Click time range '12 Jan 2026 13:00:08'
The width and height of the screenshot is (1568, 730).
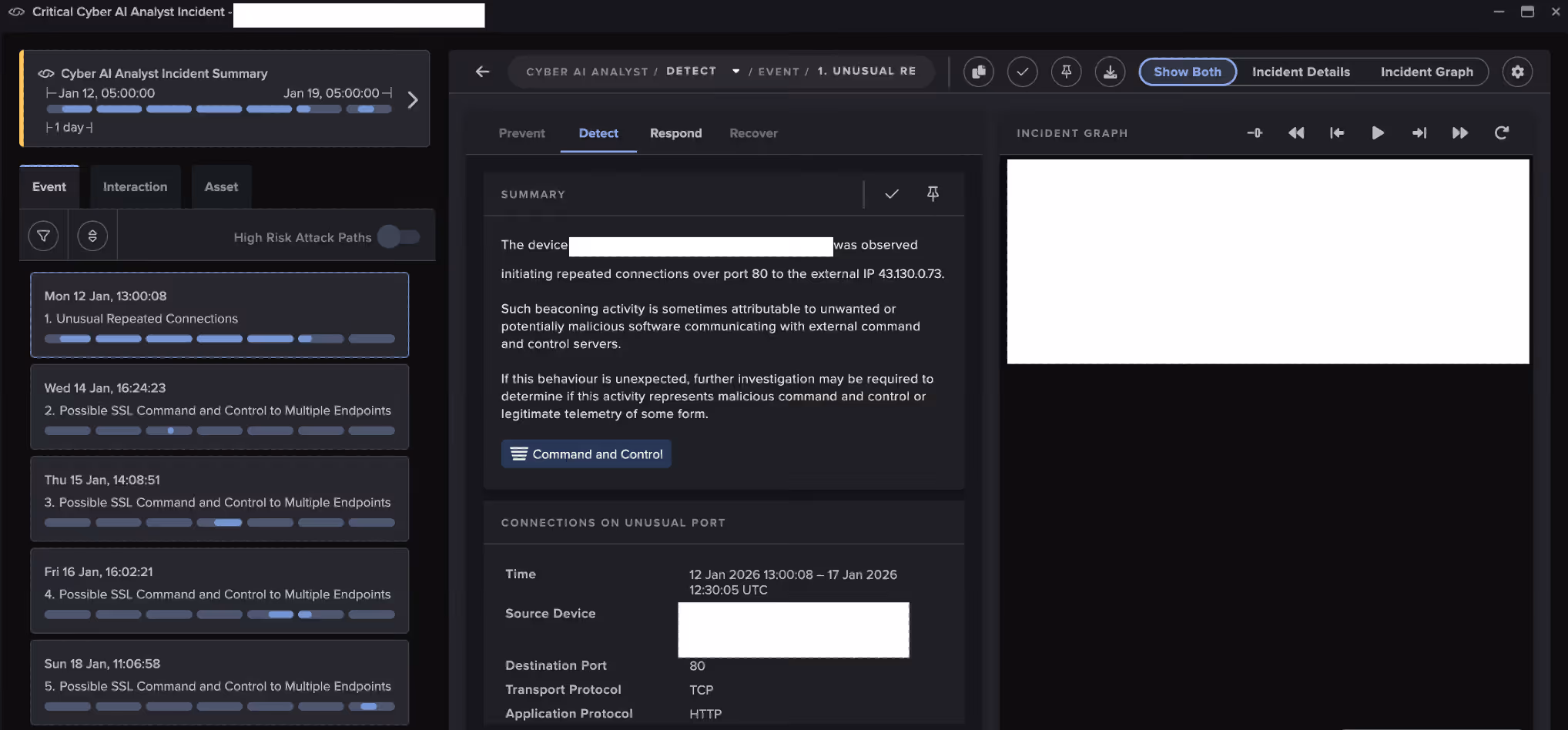(x=751, y=574)
